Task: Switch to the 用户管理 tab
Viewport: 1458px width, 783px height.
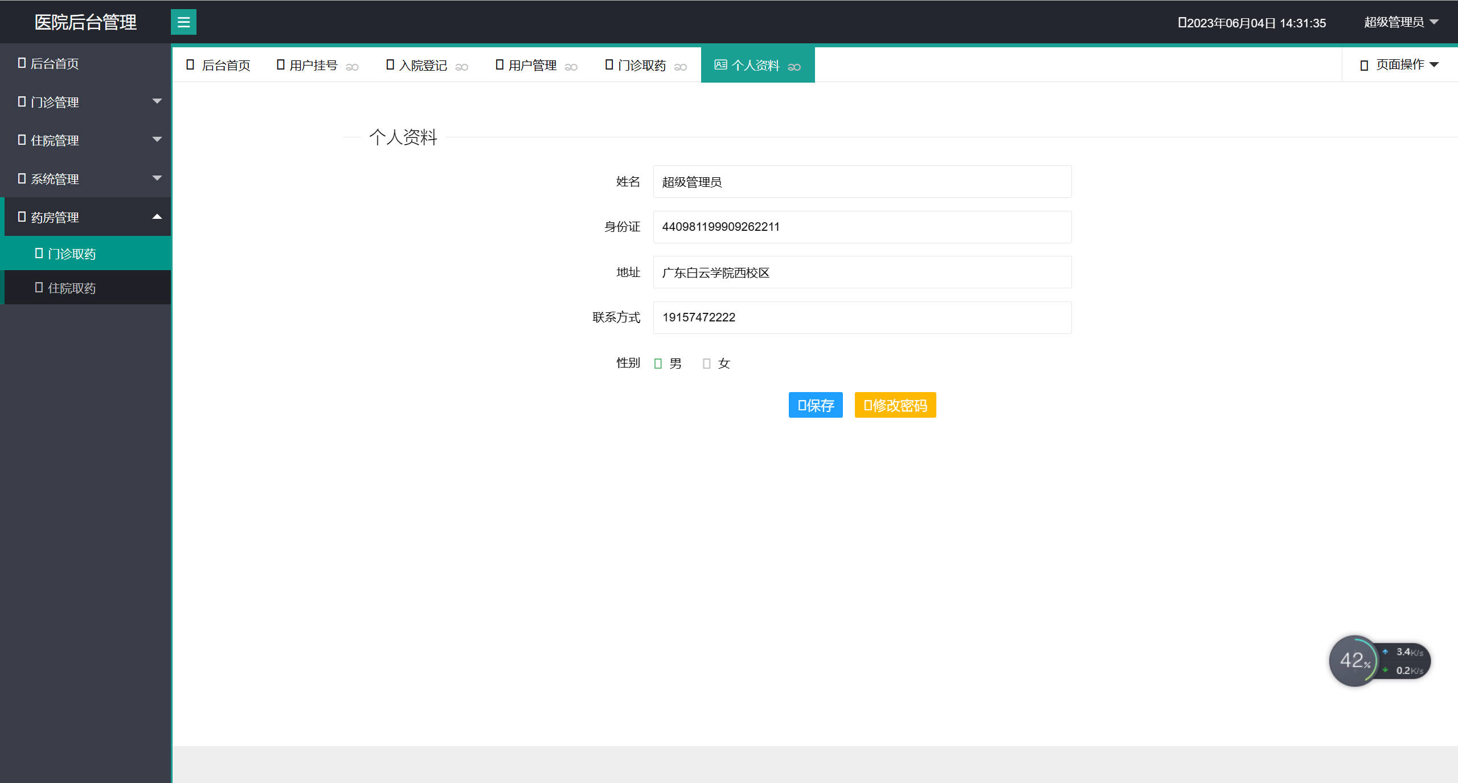Action: click(531, 64)
